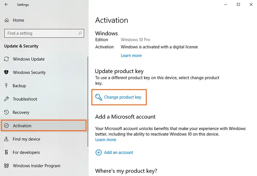Image resolution: width=257 pixels, height=176 pixels.
Task: Click the Recovery clock icon
Action: tap(6, 112)
